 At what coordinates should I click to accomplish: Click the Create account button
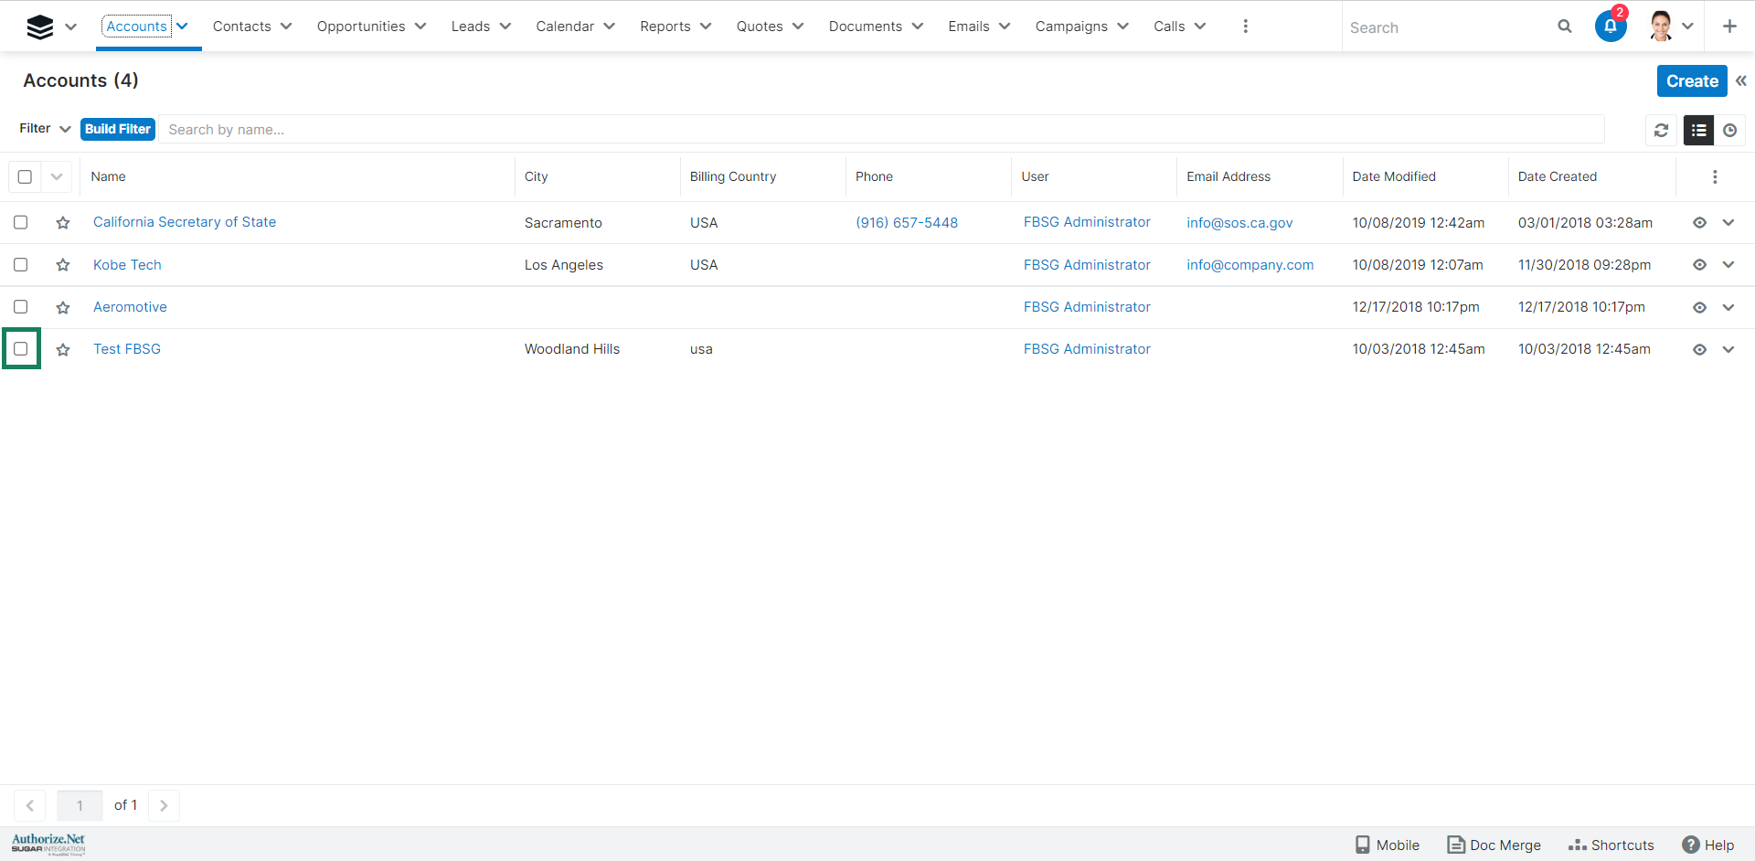pyautogui.click(x=1691, y=80)
